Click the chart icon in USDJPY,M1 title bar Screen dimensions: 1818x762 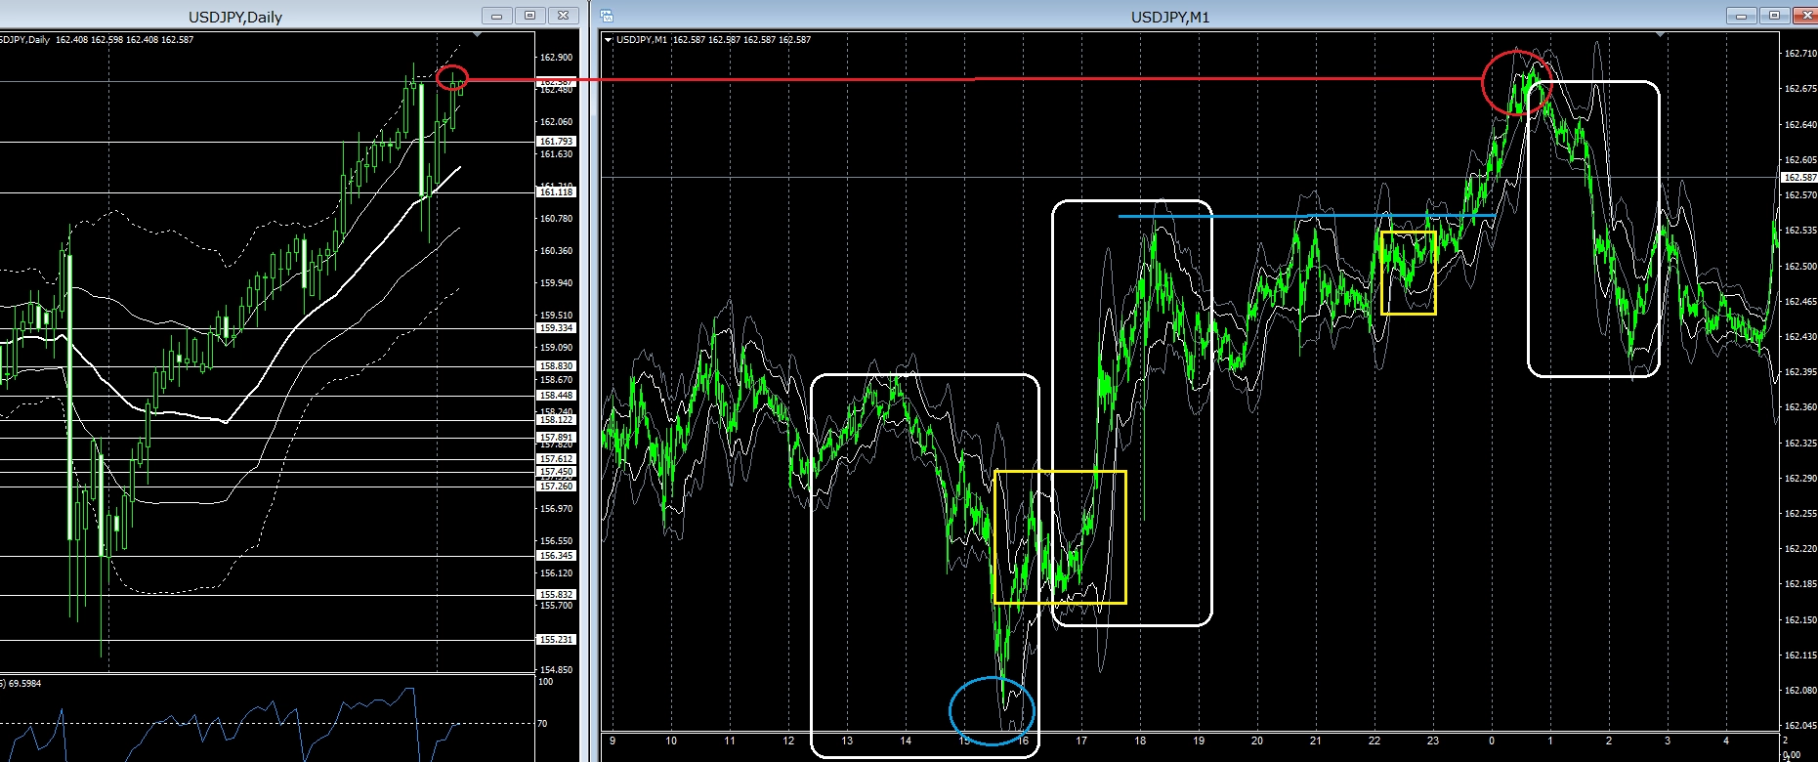click(608, 16)
